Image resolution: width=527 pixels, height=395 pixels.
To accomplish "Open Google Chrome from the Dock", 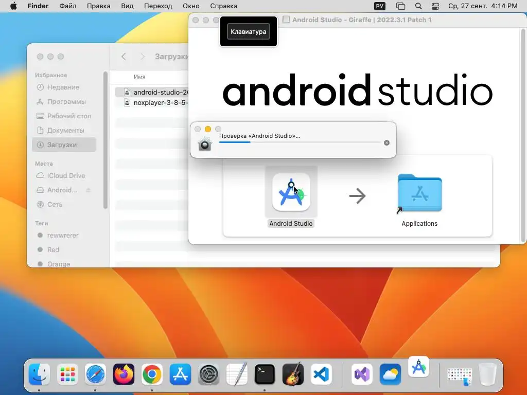I will point(152,374).
